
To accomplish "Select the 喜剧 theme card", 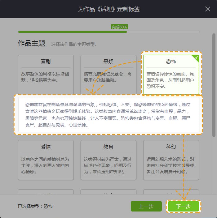I will click(46, 74).
